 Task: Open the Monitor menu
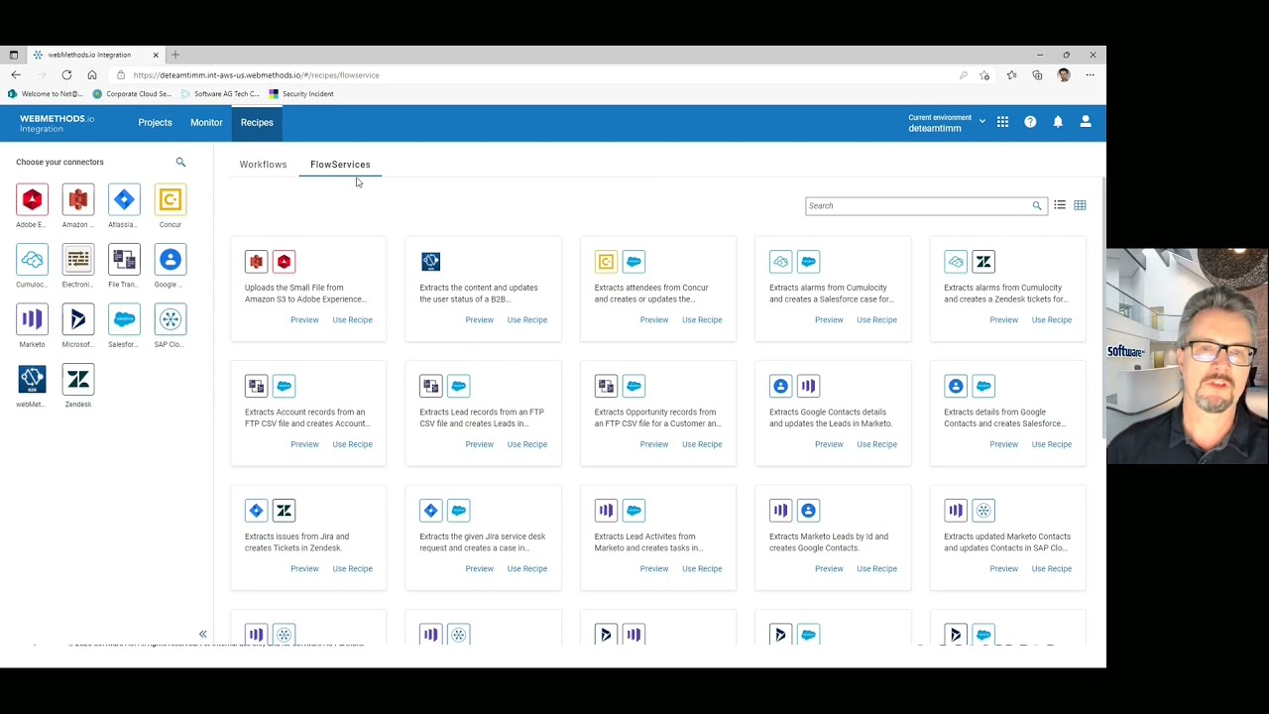pos(206,122)
